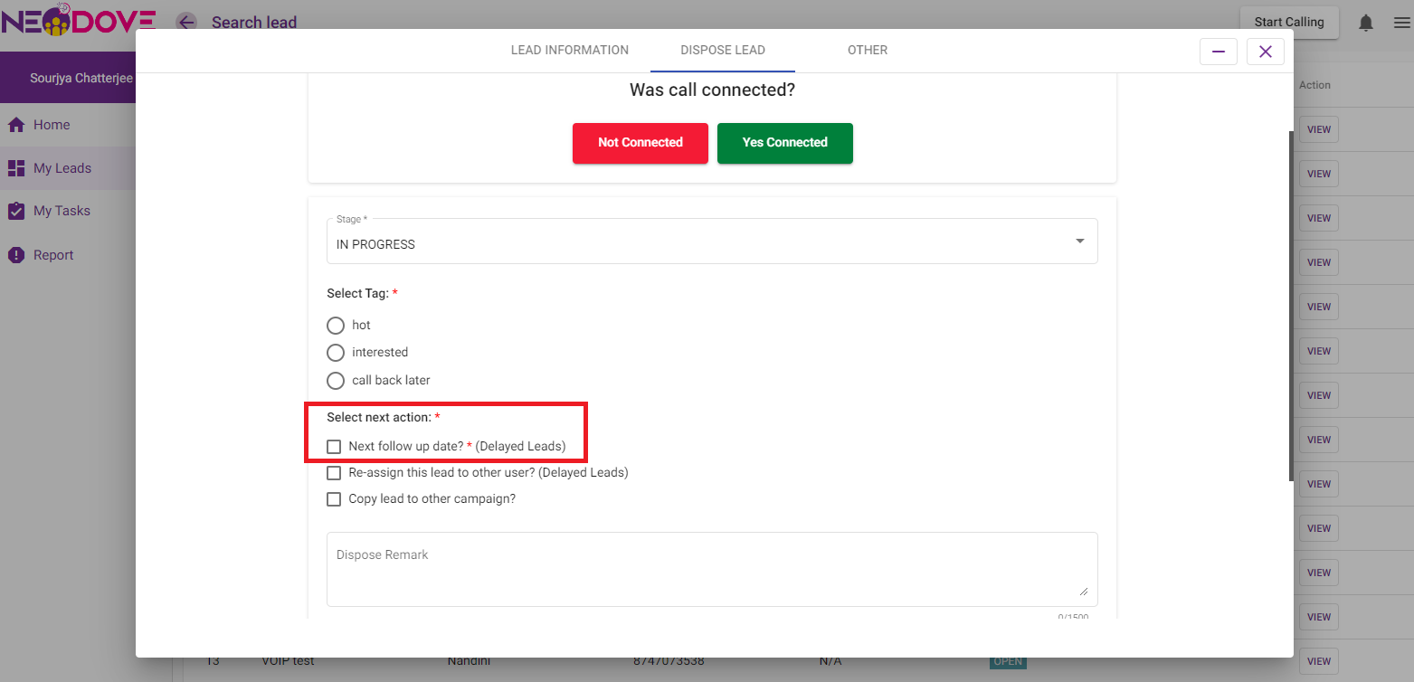Click the NeoDove logo

click(x=78, y=20)
